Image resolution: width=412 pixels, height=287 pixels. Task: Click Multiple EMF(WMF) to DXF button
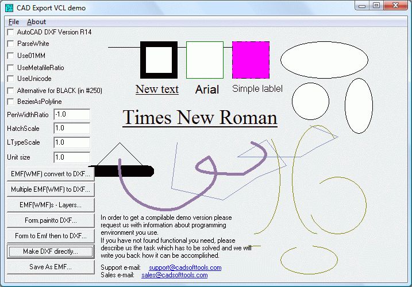coord(51,189)
